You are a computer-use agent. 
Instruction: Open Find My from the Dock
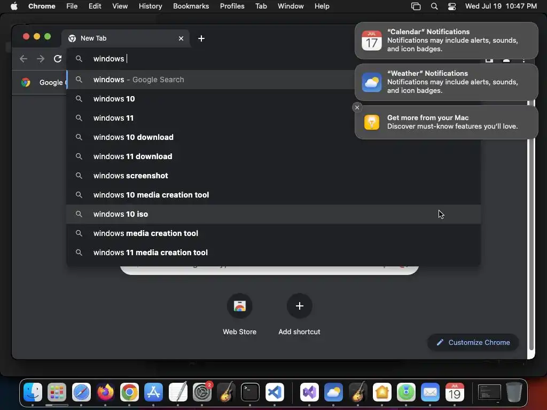[x=406, y=392]
